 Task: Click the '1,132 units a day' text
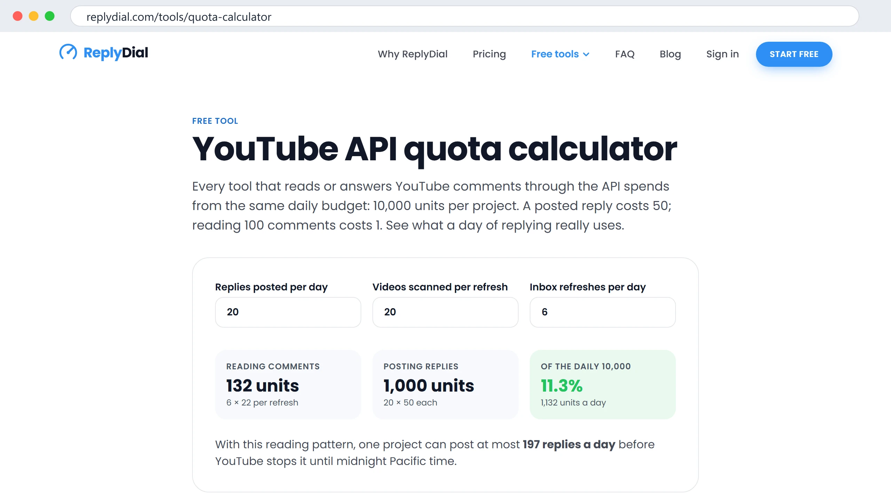(x=573, y=403)
